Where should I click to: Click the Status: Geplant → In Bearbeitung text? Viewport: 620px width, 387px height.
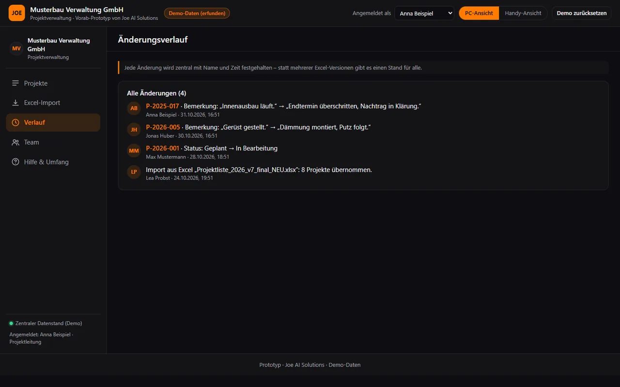point(231,149)
